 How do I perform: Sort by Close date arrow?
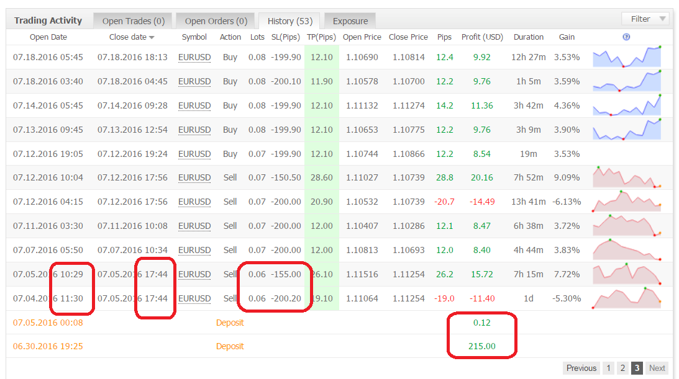(x=152, y=38)
